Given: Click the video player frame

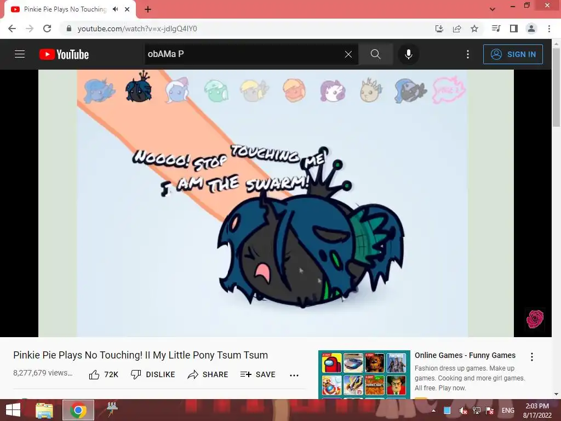Looking at the screenshot, I should pos(276,203).
